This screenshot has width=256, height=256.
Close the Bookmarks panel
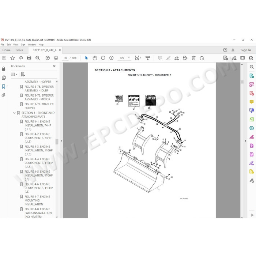54,66
